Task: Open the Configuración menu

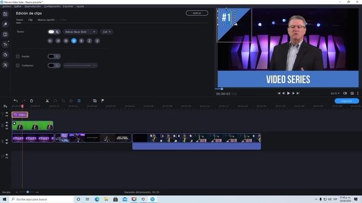Action: pyautogui.click(x=52, y=6)
